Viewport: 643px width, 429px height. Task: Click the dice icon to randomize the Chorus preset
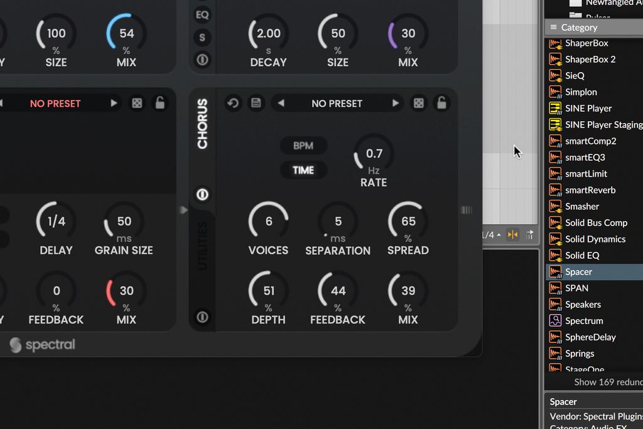(418, 103)
